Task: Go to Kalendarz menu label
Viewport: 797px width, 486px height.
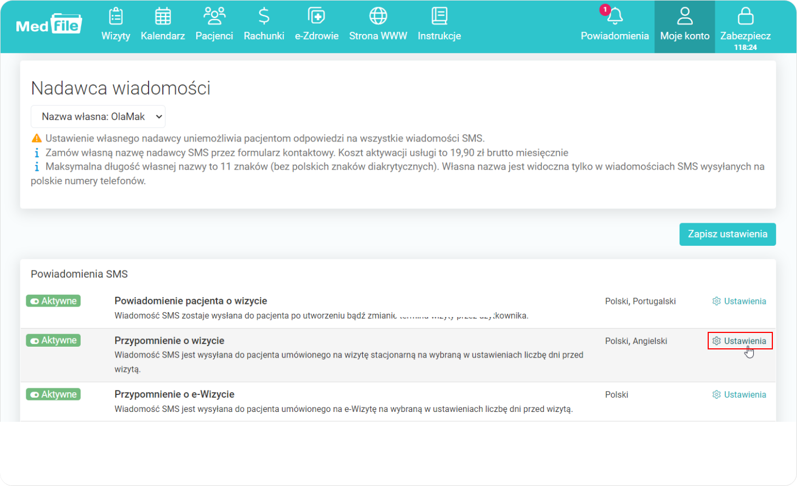Action: tap(163, 36)
